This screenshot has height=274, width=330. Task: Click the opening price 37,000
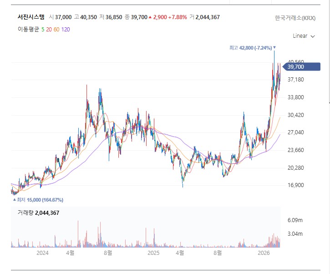point(63,17)
